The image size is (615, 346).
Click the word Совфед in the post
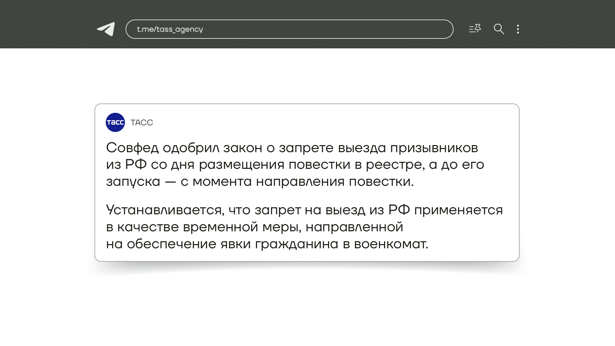click(132, 148)
